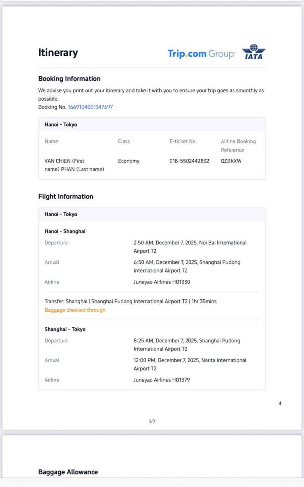Screen dimensions: 304x487
Task: Click the 1/3 page indicator
Action: pyautogui.click(x=152, y=421)
